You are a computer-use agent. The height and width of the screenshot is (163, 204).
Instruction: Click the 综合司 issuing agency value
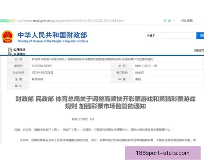[x=139, y=73]
